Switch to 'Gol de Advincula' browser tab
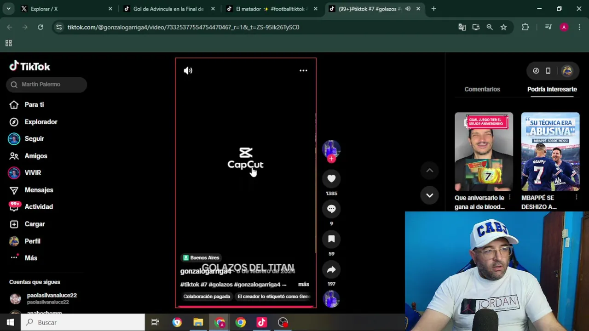 [x=168, y=9]
